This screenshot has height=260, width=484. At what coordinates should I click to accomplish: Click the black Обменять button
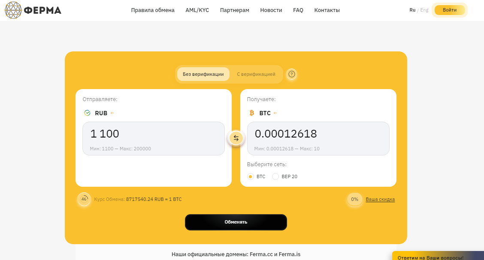[236, 222]
